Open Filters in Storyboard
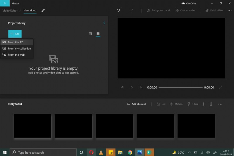234x156 pixels. (193, 104)
